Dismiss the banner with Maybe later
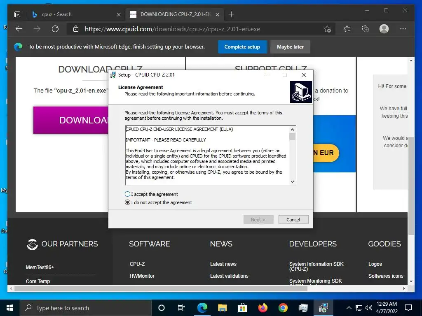 point(290,47)
